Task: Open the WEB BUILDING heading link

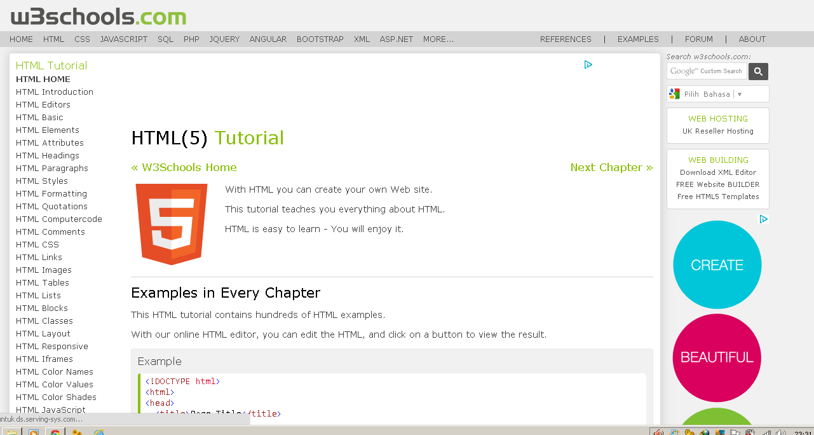Action: point(718,160)
